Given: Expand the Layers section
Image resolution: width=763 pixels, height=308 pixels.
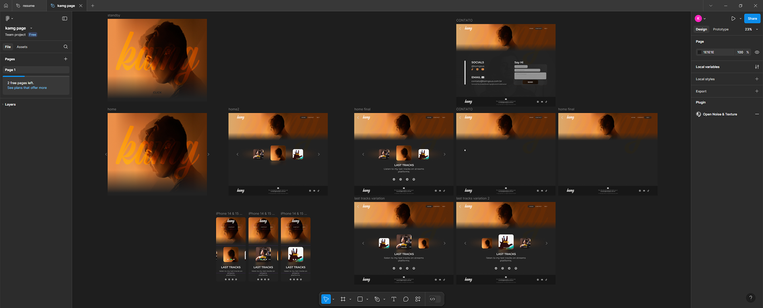Looking at the screenshot, I should [x=10, y=105].
